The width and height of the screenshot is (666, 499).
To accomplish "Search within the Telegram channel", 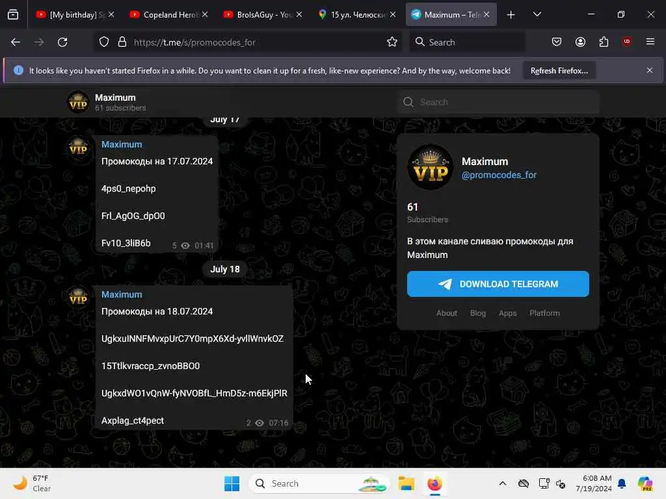I will click(x=499, y=102).
